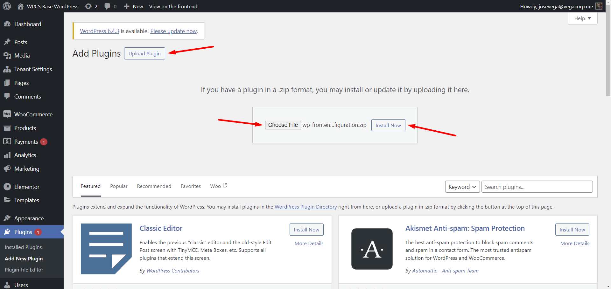Click the Plugins update count badge
The width and height of the screenshot is (611, 289).
pyautogui.click(x=38, y=232)
